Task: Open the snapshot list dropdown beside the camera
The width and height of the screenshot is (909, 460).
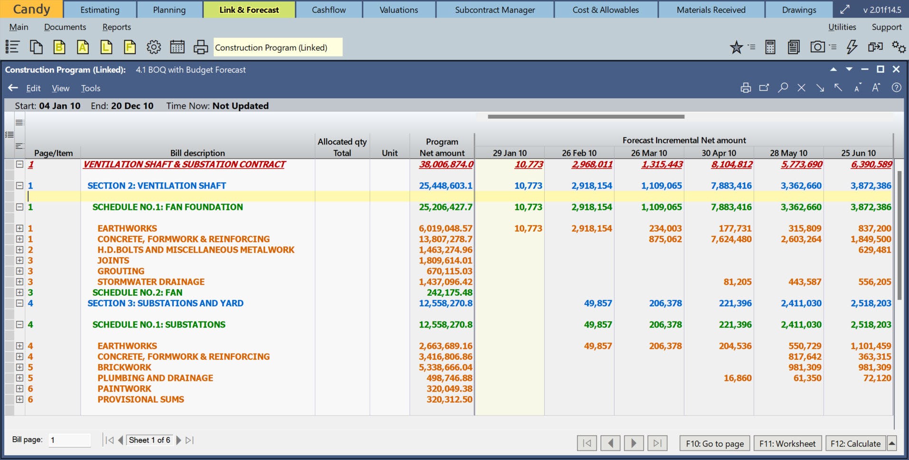Action: (x=833, y=47)
